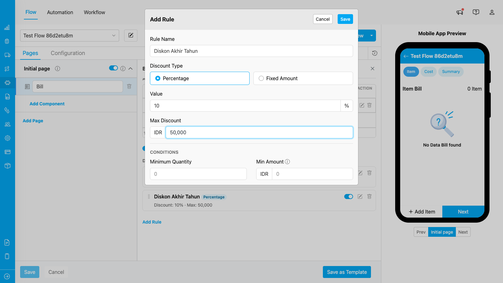Open the user profile icon
Screen dimensions: 503x283
[x=492, y=12]
